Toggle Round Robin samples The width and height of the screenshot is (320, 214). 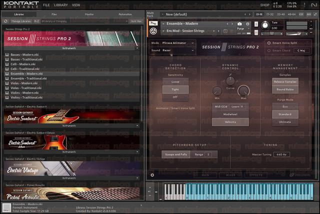[x=285, y=89]
